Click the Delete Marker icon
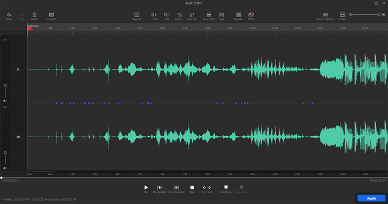The width and height of the screenshot is (388, 204). click(x=241, y=187)
